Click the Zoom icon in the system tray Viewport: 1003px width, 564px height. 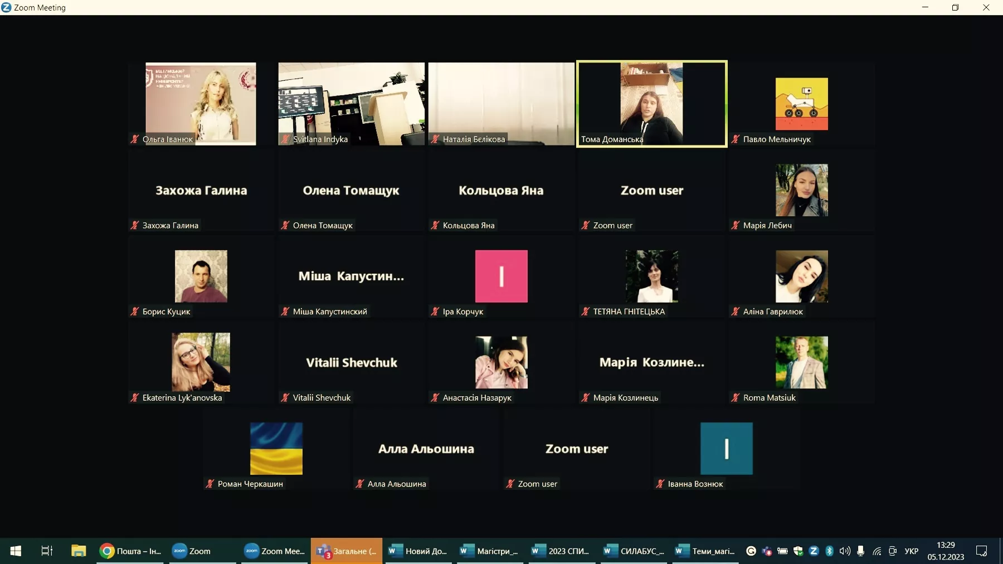click(814, 551)
